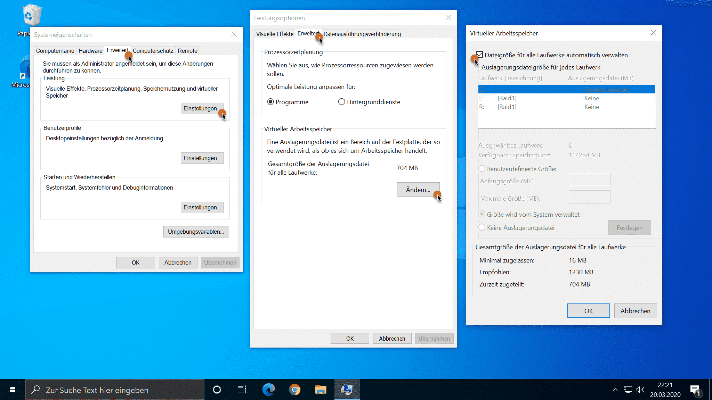Open the Windows Start menu

pos(13,390)
